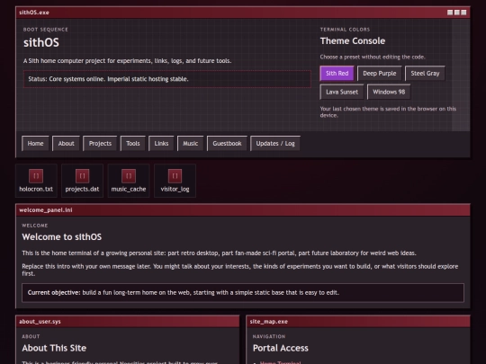Go to Home navigation item
Image resolution: width=486 pixels, height=364 pixels.
[x=35, y=143]
